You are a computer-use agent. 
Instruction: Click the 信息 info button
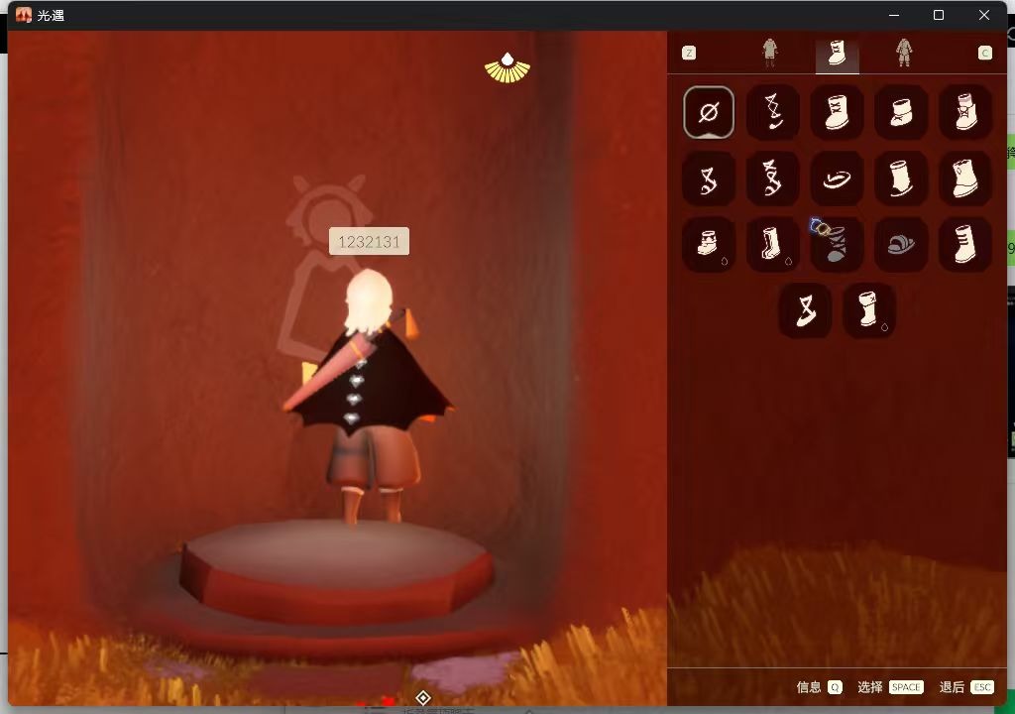pyautogui.click(x=819, y=687)
